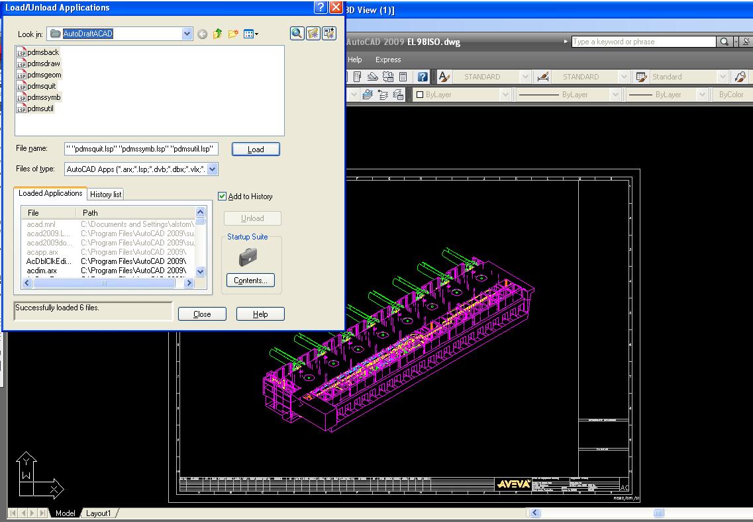Click the keyword search input field
The image size is (753, 522).
pyautogui.click(x=644, y=42)
